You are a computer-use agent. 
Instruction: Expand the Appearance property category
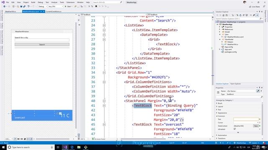217,113
